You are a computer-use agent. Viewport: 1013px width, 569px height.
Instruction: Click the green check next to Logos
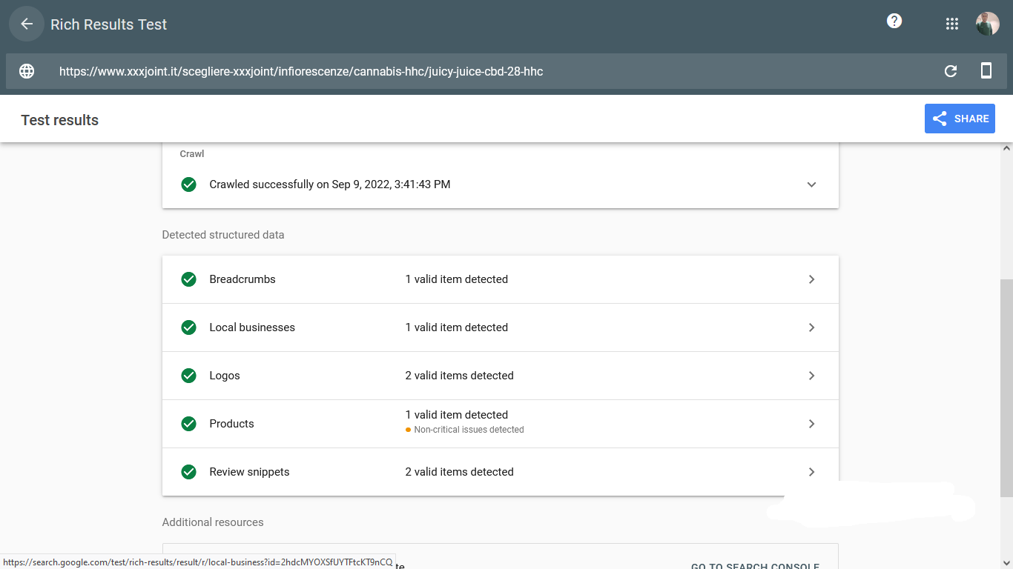(189, 376)
